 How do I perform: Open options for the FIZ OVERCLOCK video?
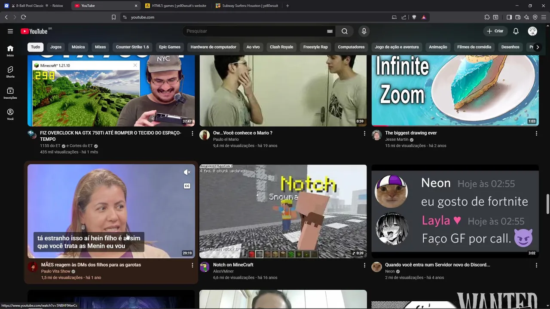[192, 133]
